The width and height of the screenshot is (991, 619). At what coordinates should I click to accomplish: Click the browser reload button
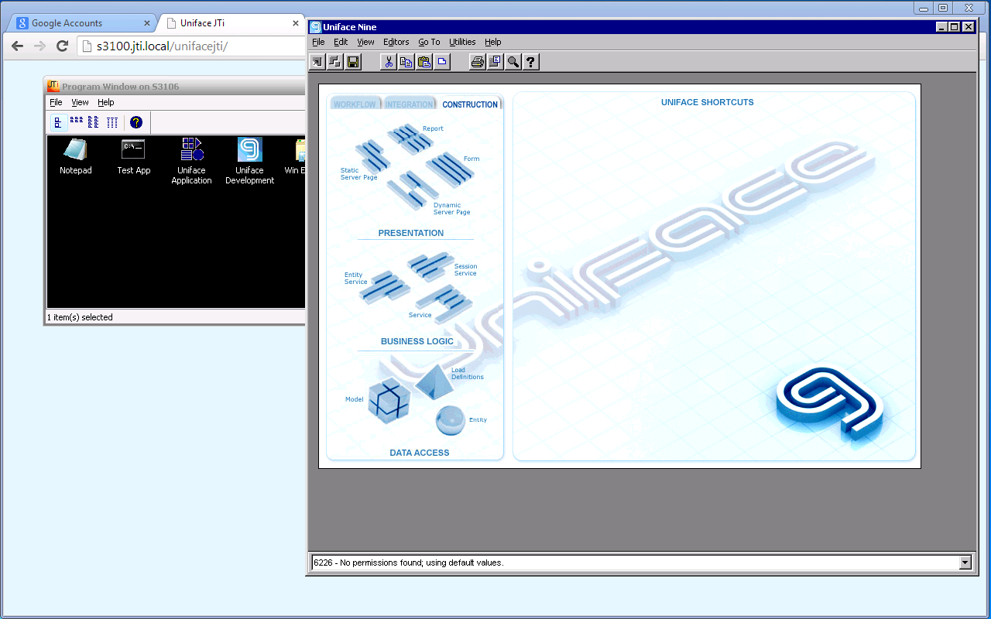[x=62, y=46]
